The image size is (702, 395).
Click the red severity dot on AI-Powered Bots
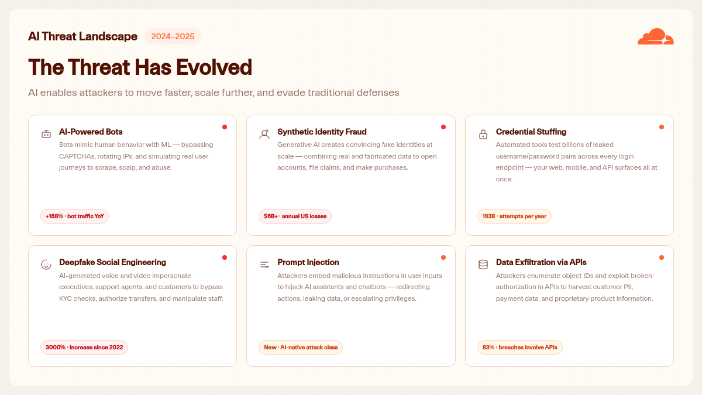pos(225,127)
